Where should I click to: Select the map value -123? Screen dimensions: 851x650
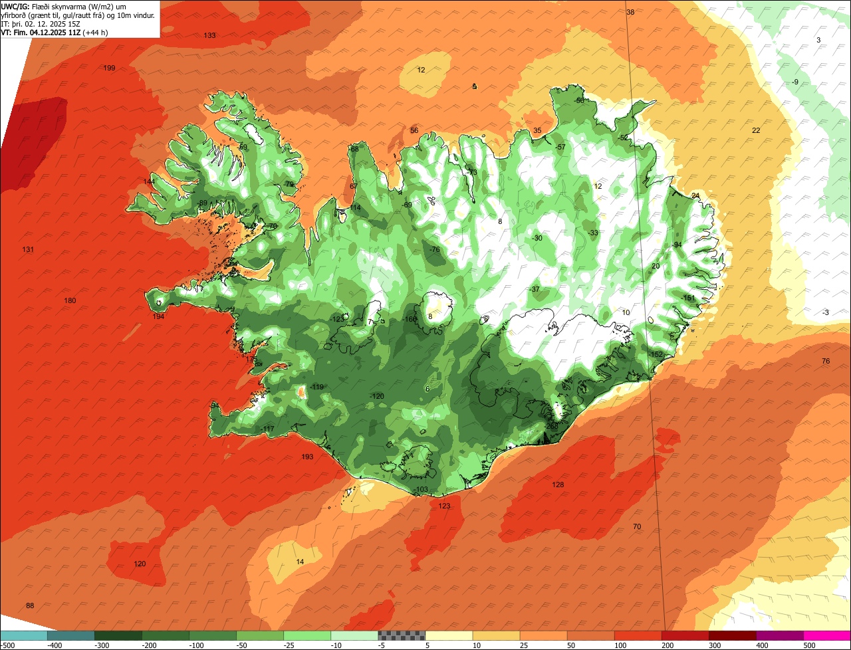point(338,319)
